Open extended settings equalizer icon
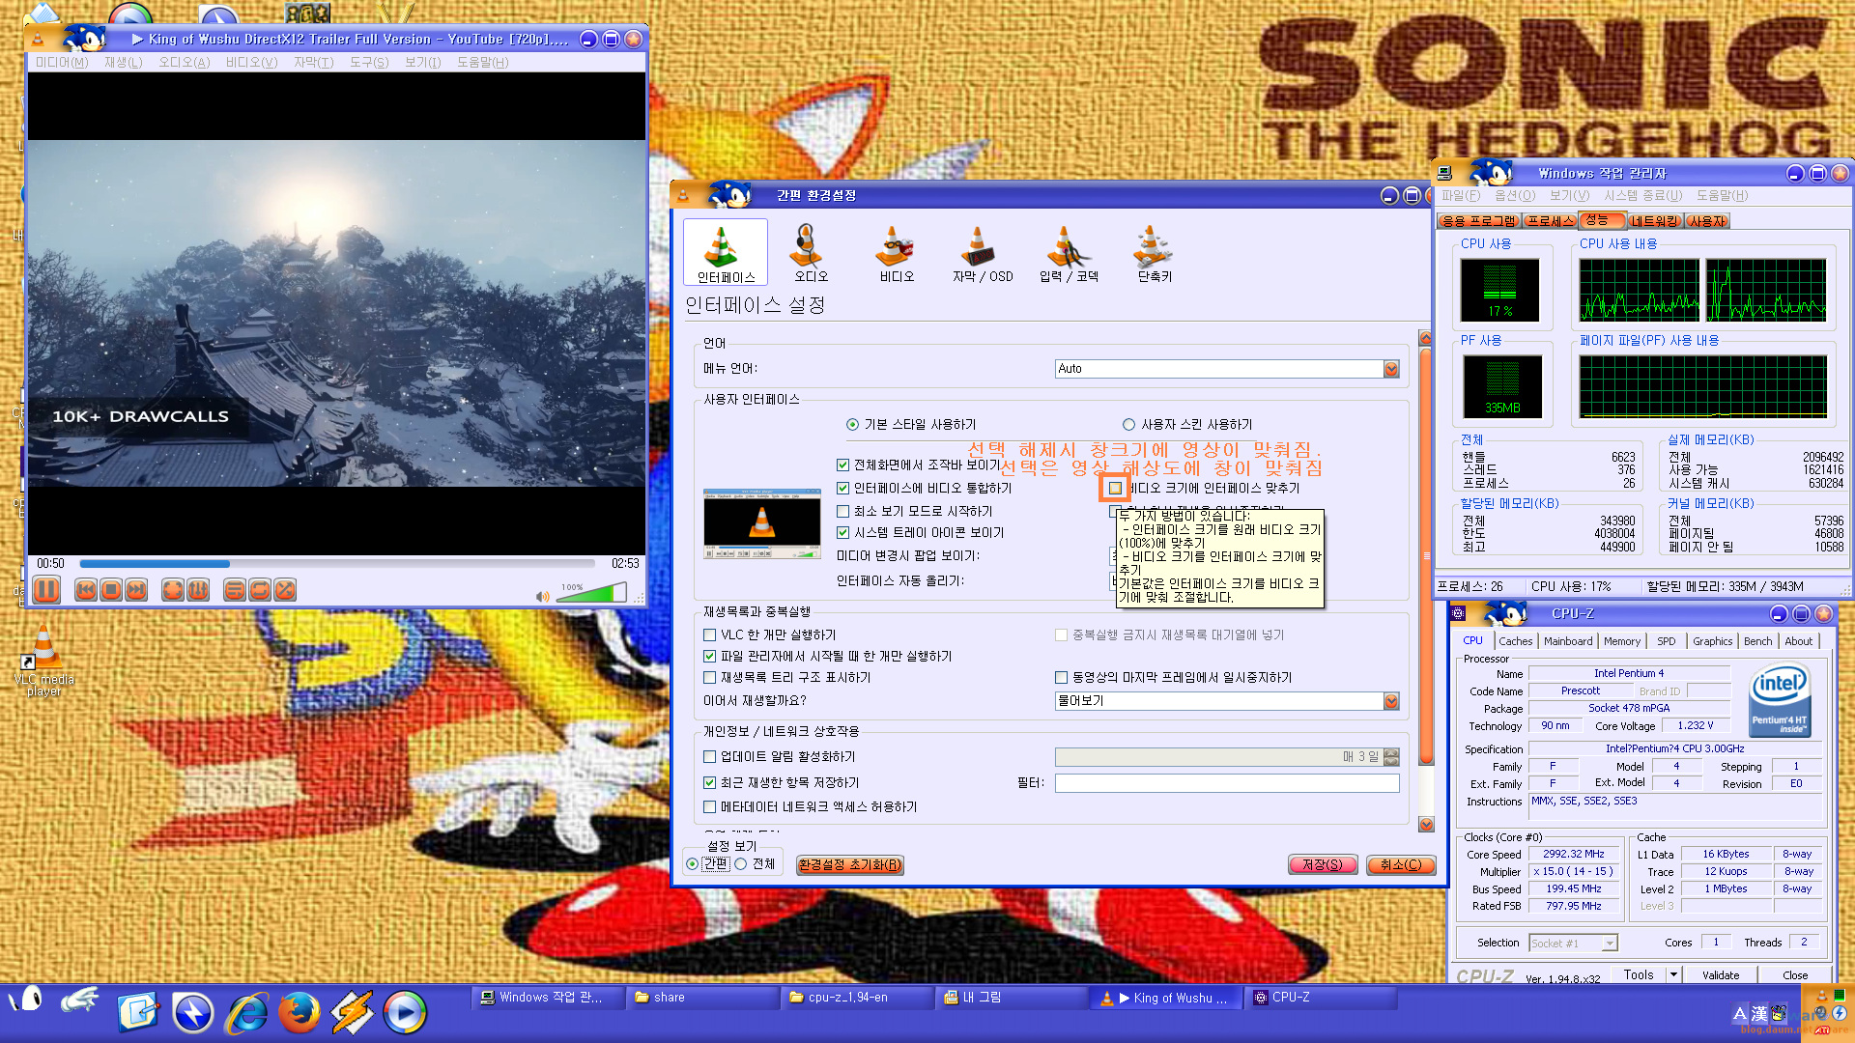This screenshot has width=1855, height=1043. 198,590
